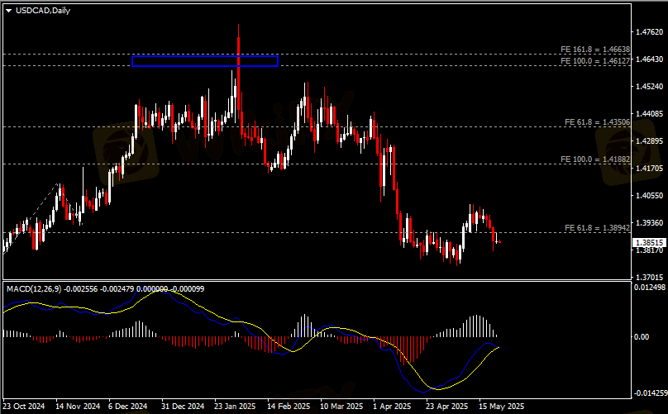Click the FE 100.0 = 1.46127 level label
Screen dimensions: 668x414
pyautogui.click(x=595, y=61)
